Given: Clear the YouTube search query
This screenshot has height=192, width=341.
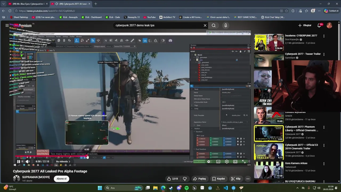Looking at the screenshot, I should pos(205,25).
